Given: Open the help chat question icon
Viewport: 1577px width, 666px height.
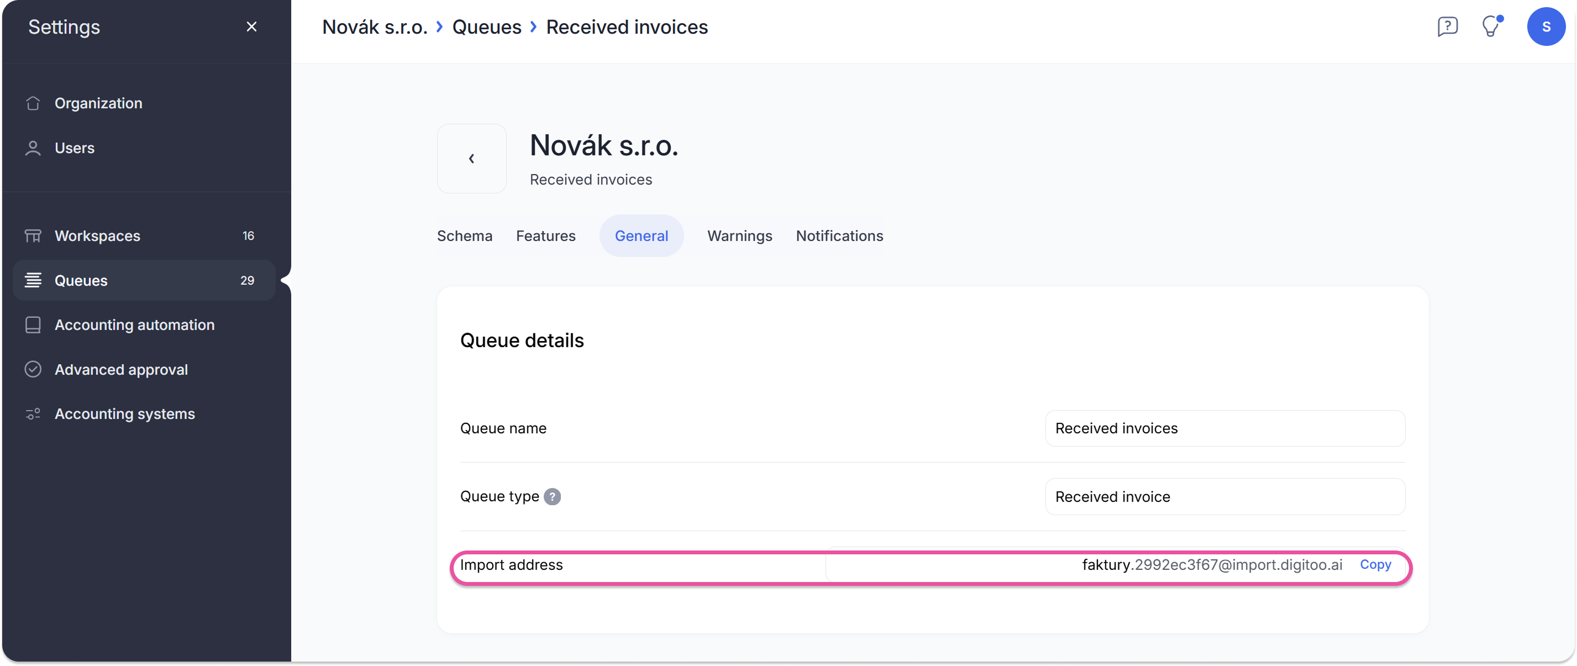Looking at the screenshot, I should click(1447, 27).
